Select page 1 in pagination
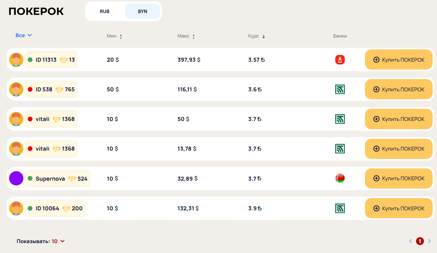 [420, 241]
